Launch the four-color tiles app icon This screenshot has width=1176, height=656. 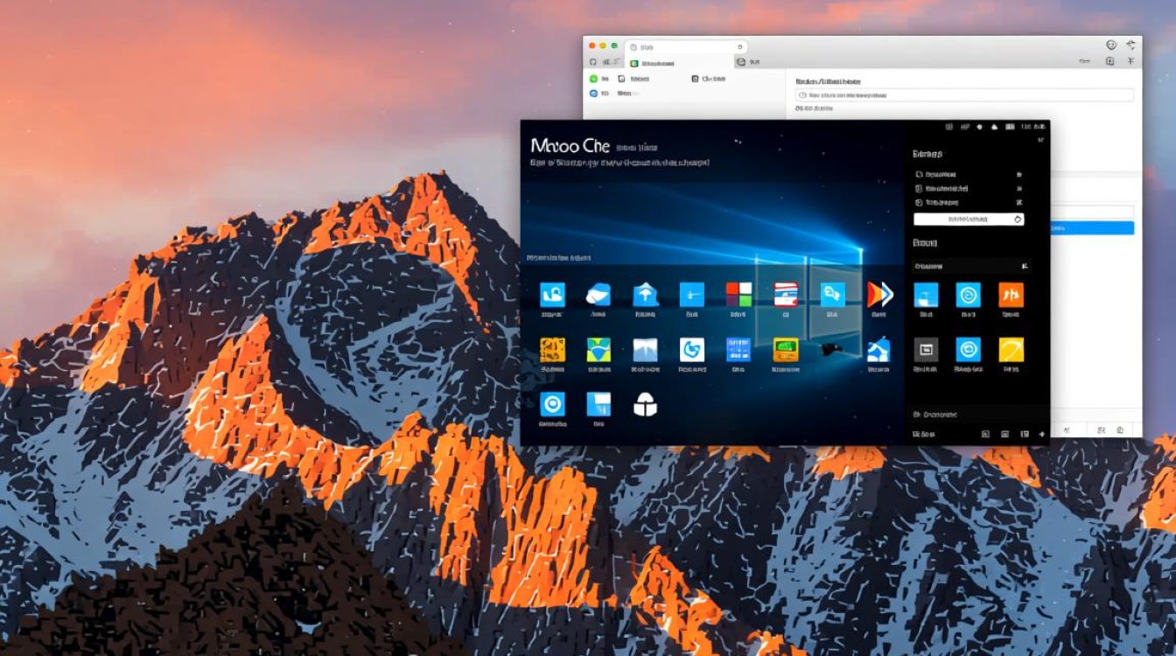738,295
